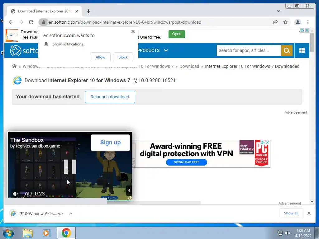Close the downloads bar
The width and height of the screenshot is (319, 239).
point(309,213)
